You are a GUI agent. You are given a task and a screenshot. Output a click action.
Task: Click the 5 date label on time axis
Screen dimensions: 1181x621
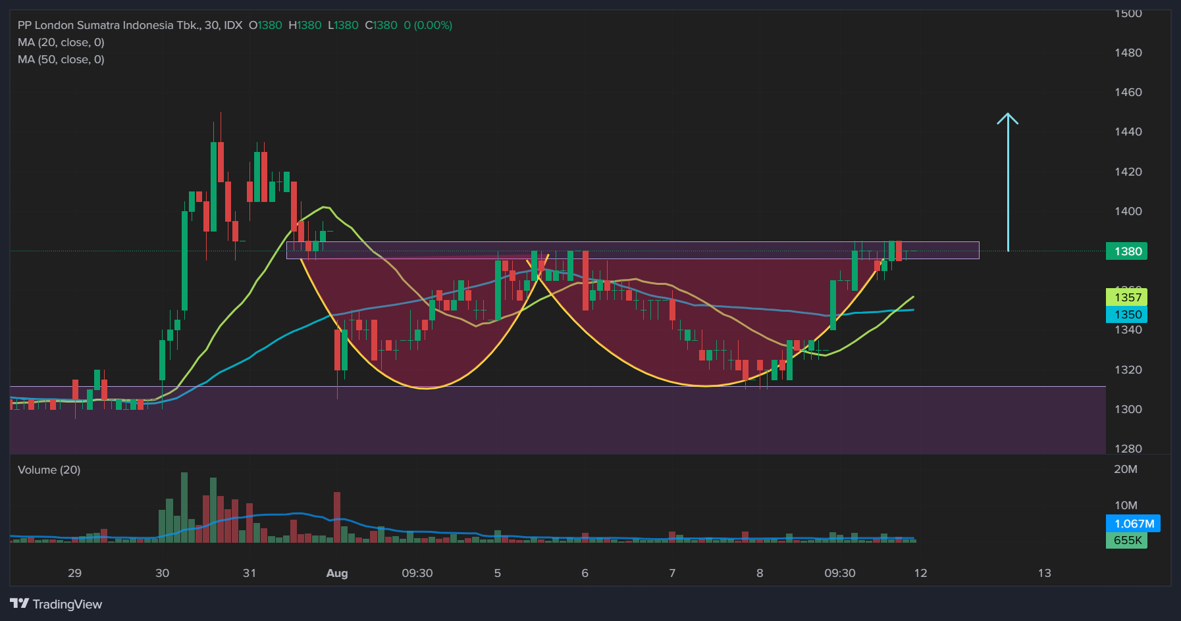pos(498,573)
